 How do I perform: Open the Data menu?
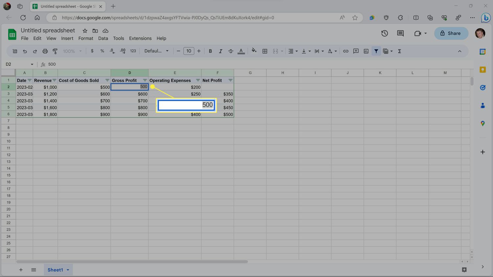pos(103,38)
